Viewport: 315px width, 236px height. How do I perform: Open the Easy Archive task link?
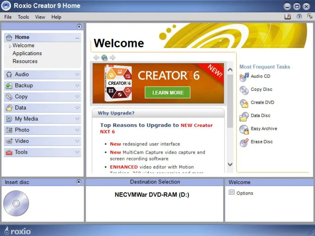[264, 129]
